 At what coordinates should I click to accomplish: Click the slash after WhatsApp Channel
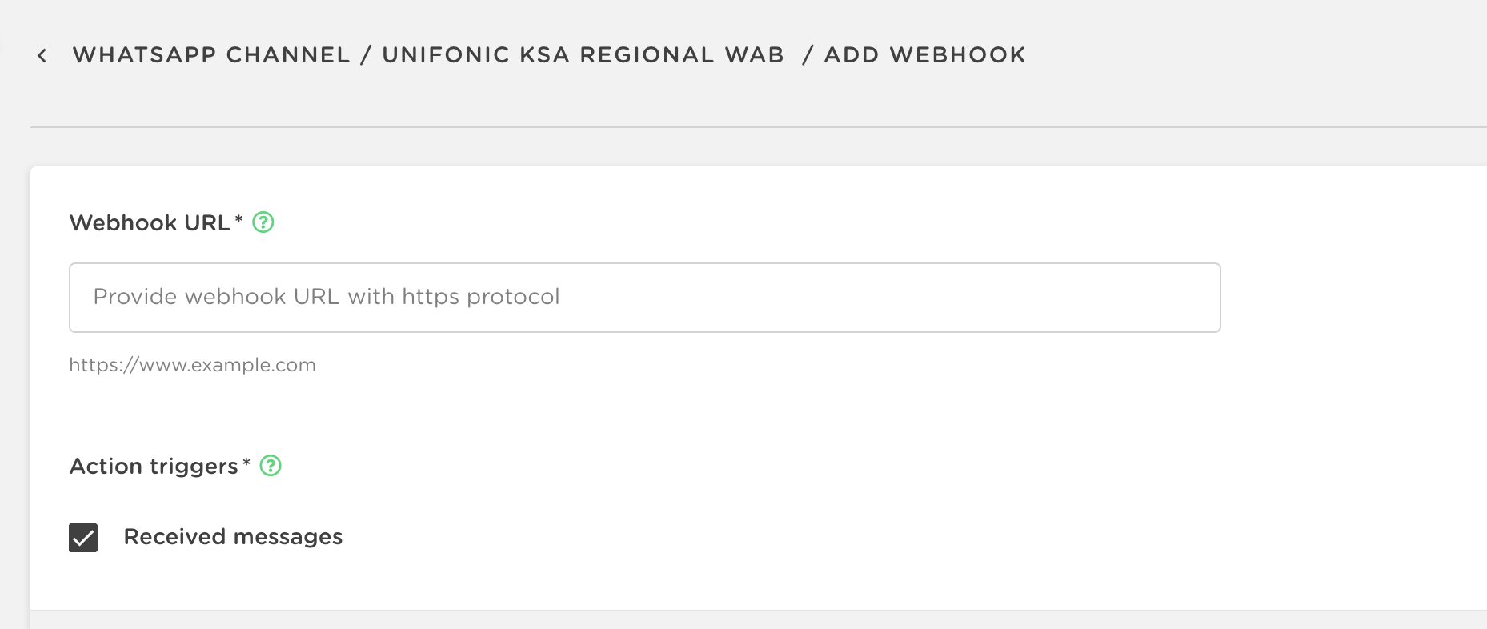(366, 55)
